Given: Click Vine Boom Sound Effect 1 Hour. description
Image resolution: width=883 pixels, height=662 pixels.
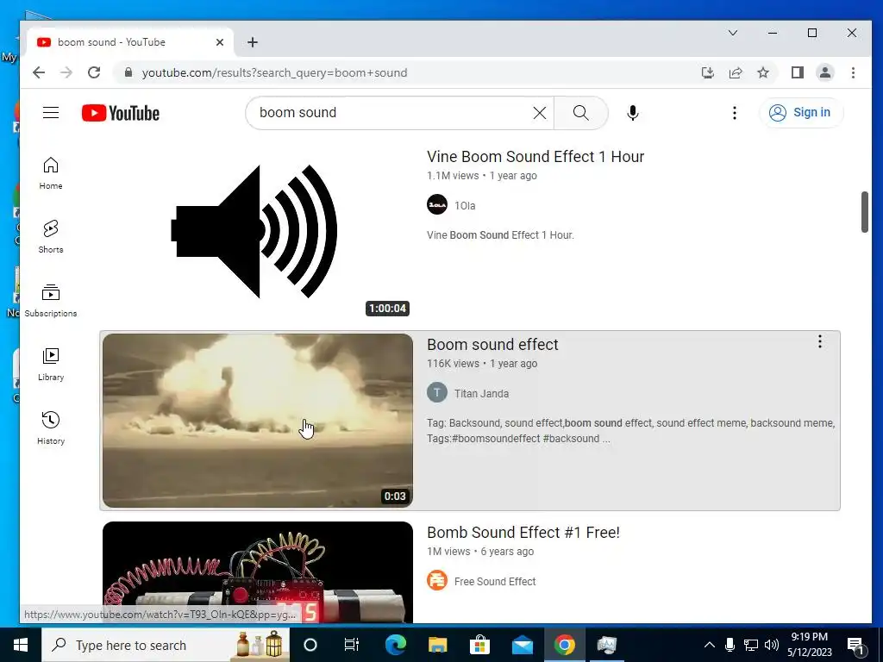Looking at the screenshot, I should (x=500, y=235).
